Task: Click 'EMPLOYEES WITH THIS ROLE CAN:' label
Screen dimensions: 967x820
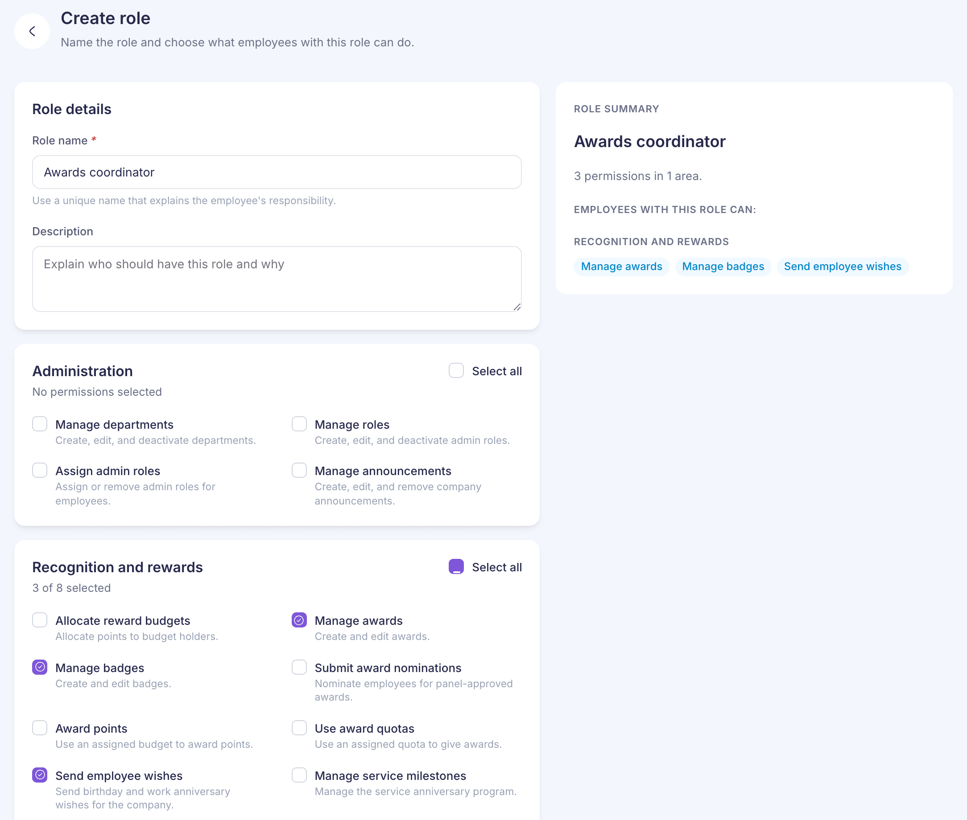Action: click(x=665, y=209)
